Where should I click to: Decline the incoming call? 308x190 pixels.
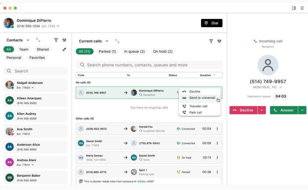(243, 110)
